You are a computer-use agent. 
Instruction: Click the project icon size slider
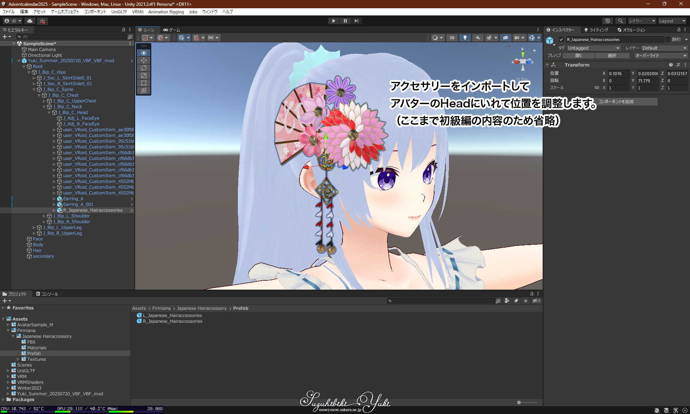click(519, 402)
